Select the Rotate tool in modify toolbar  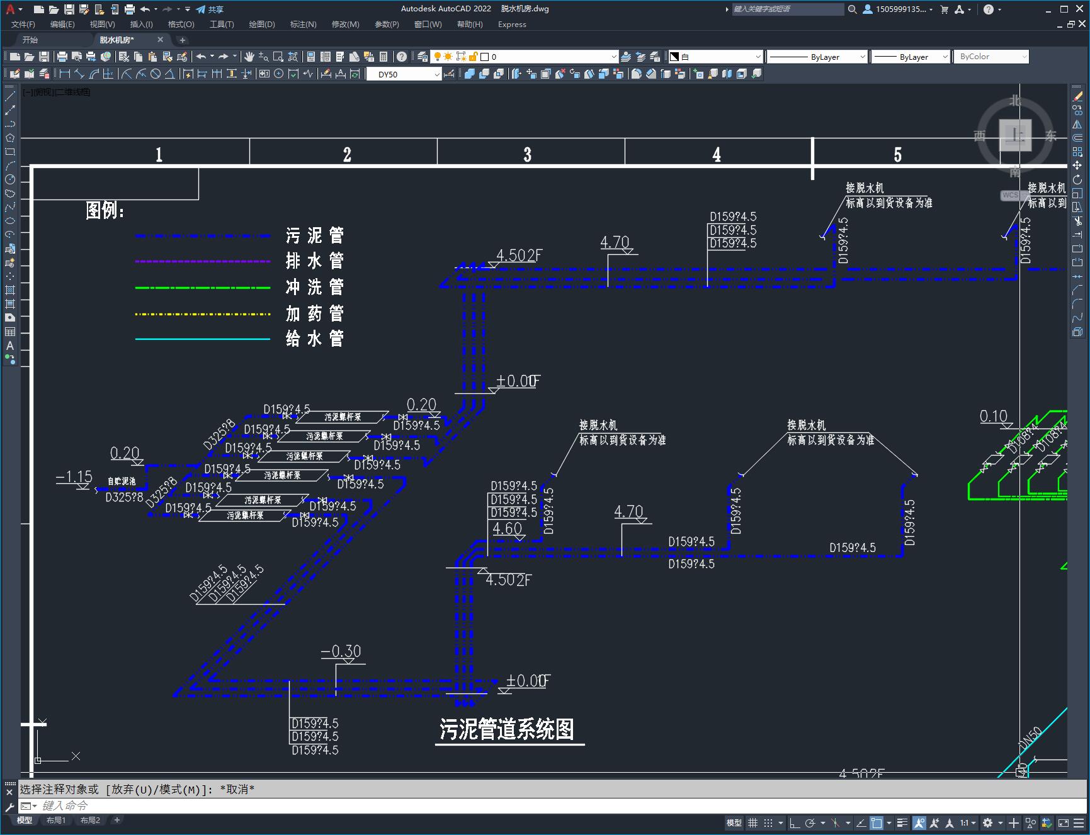tap(1077, 179)
